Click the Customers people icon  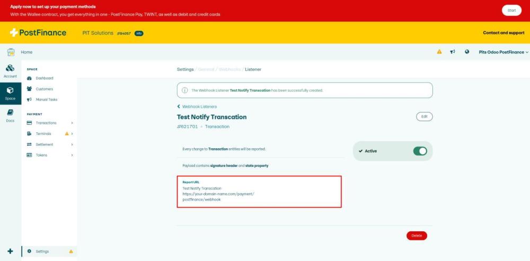29,89
